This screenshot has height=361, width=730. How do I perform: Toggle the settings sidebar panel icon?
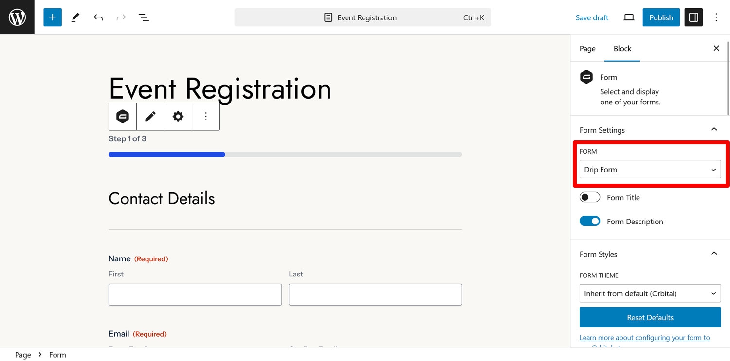pos(693,17)
